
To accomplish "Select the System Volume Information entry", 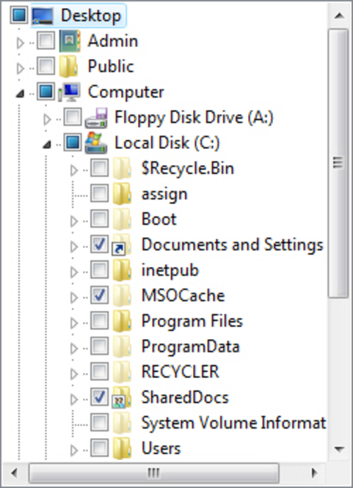I will (233, 423).
